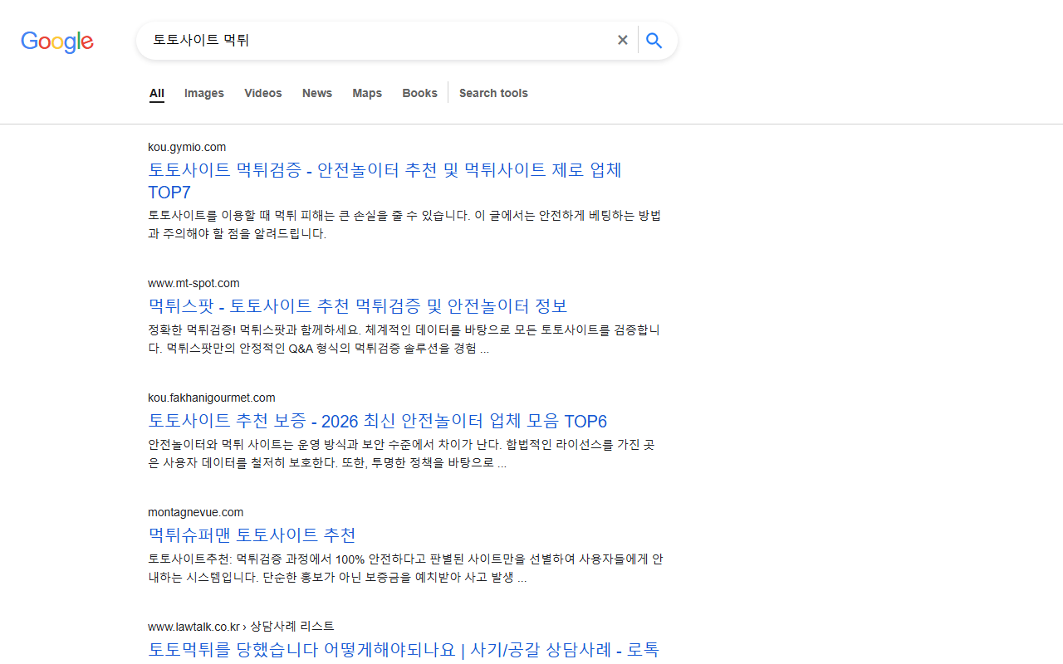The image size is (1063, 664).
Task: Click the blue magnifier search icon
Action: click(x=654, y=40)
